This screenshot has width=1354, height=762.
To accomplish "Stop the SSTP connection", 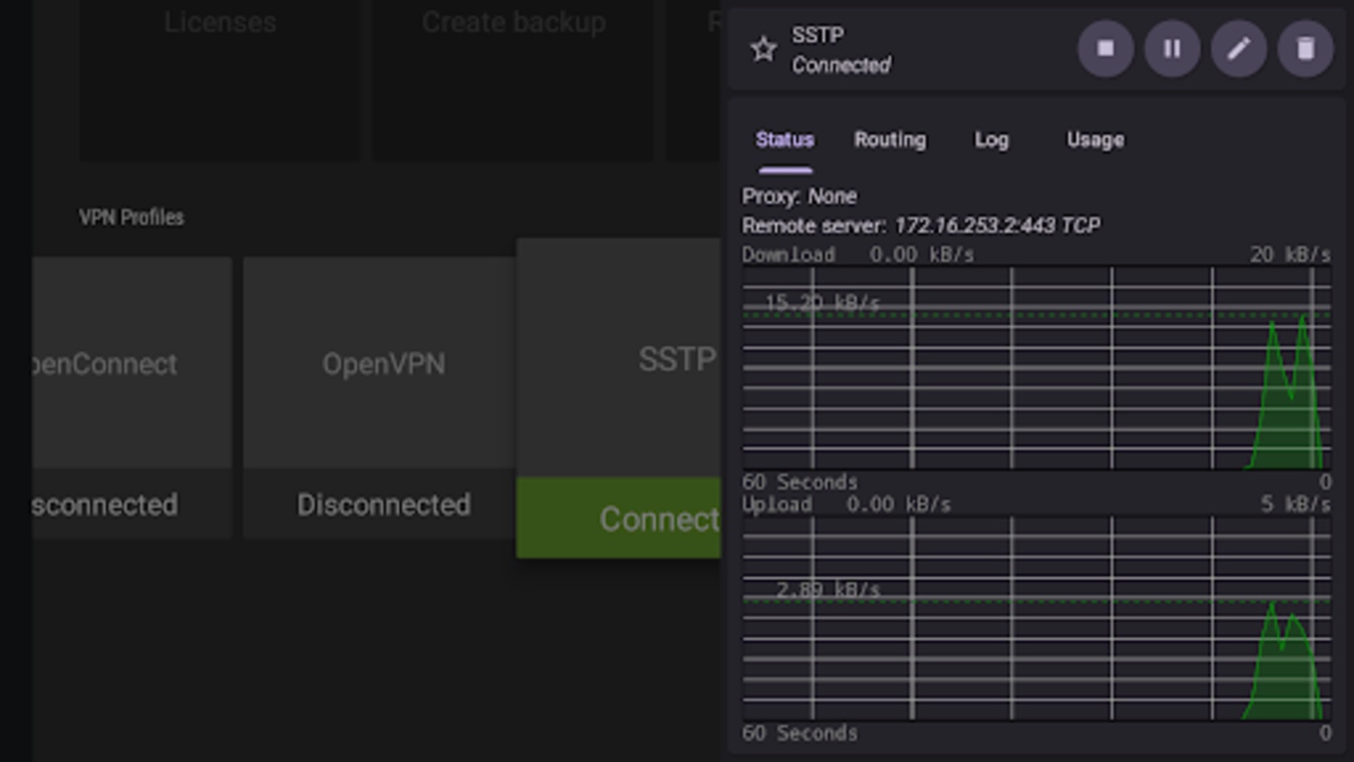I will [x=1105, y=49].
